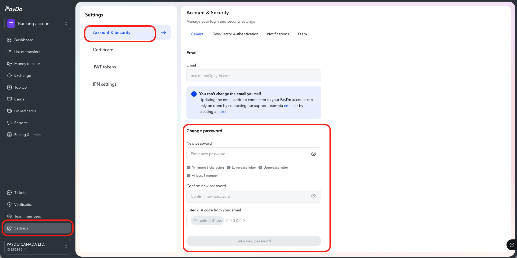Open Linked cards page
Screen dimensions: 517x258
click(x=38, y=111)
